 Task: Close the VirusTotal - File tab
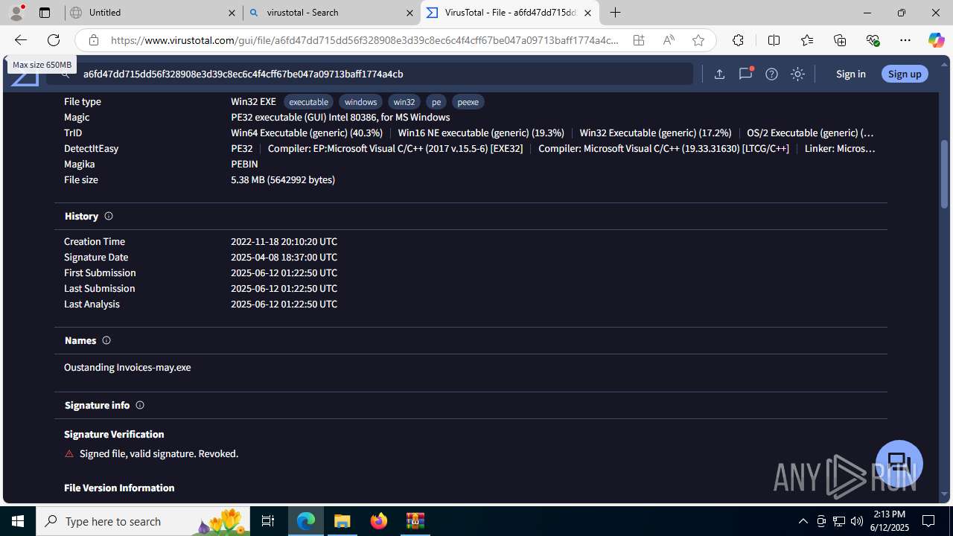pos(587,13)
